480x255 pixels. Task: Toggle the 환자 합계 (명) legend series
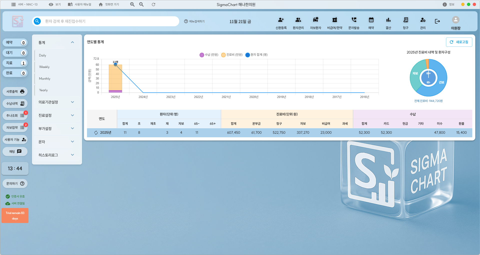(256, 55)
